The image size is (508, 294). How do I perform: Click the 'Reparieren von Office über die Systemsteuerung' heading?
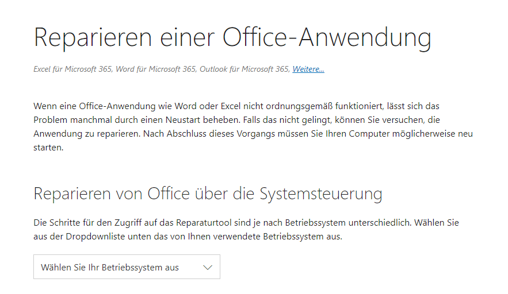coord(208,194)
